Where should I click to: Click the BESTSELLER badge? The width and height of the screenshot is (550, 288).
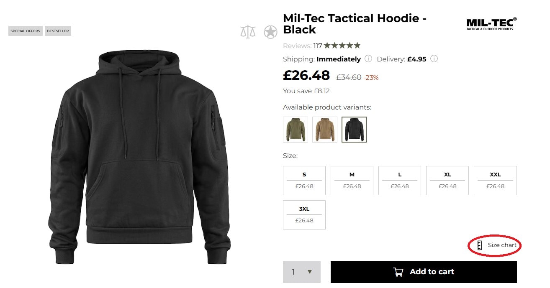point(58,31)
